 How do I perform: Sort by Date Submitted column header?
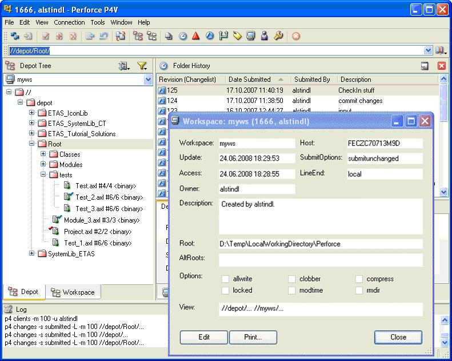click(x=256, y=80)
